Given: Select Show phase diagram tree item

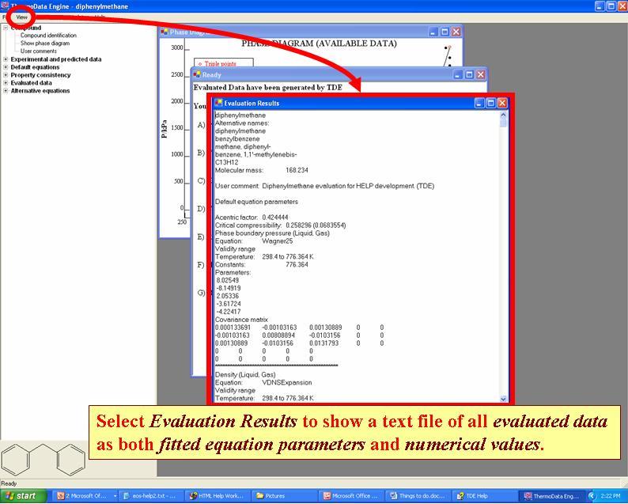Looking at the screenshot, I should [44, 44].
